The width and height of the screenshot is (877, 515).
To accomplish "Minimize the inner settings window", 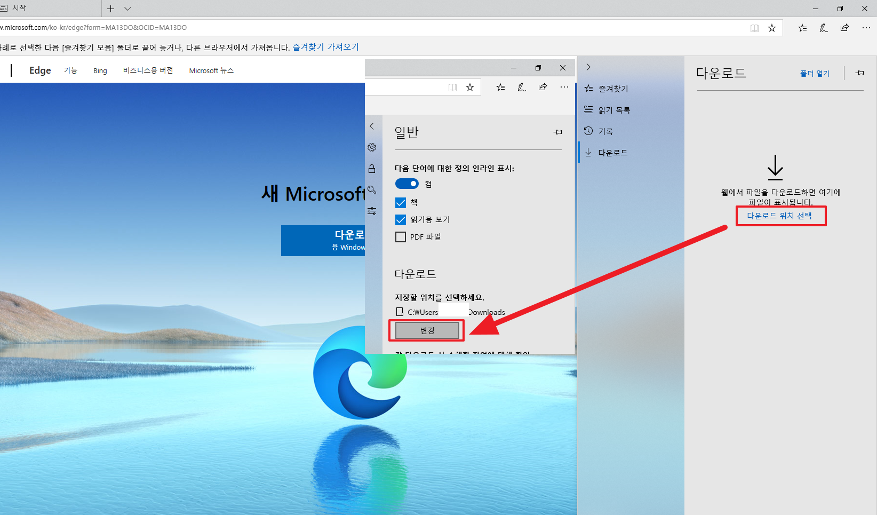I will (x=513, y=68).
